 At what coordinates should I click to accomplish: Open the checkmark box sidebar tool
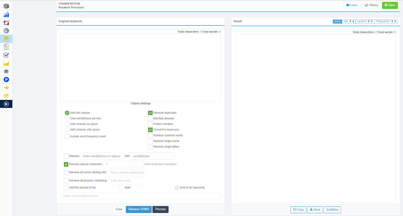click(6, 55)
